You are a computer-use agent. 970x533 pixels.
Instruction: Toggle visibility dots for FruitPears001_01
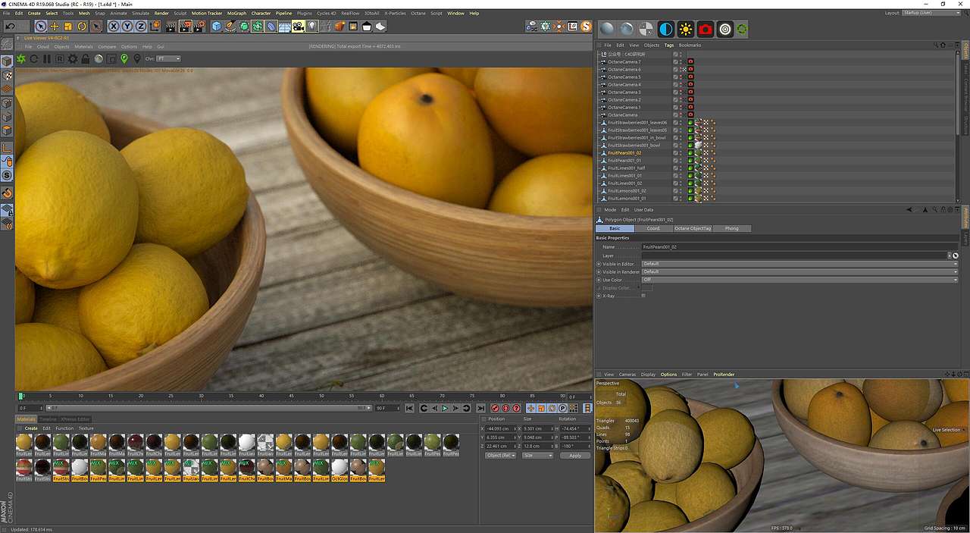pos(681,160)
